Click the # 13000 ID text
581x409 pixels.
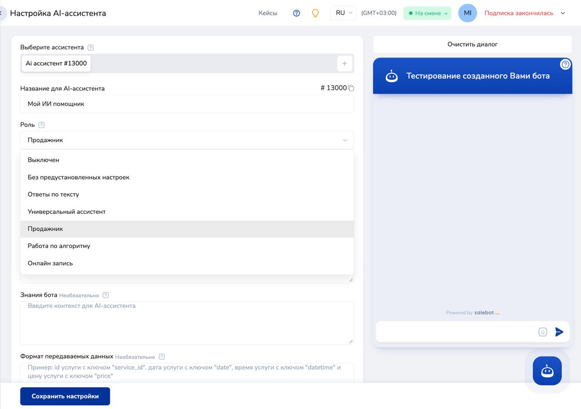tap(334, 88)
